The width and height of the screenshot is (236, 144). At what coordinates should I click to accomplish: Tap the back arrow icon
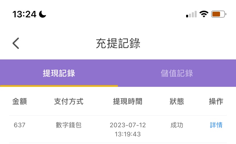coord(16,44)
